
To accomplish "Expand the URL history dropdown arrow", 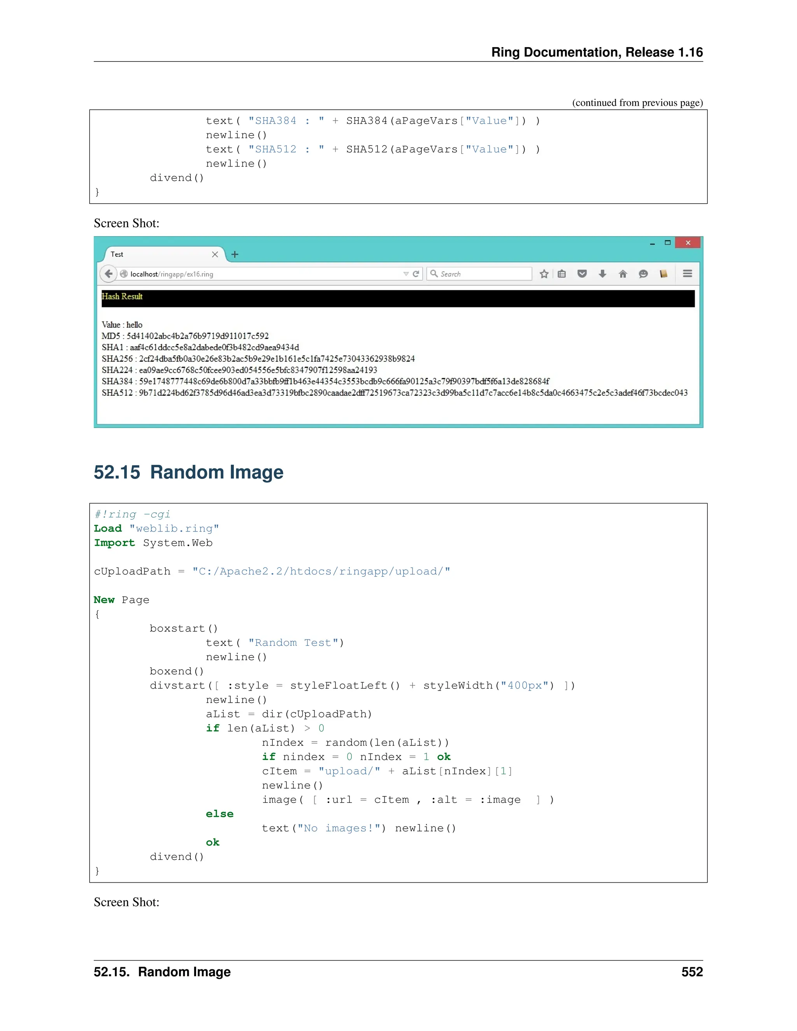I will (x=406, y=274).
